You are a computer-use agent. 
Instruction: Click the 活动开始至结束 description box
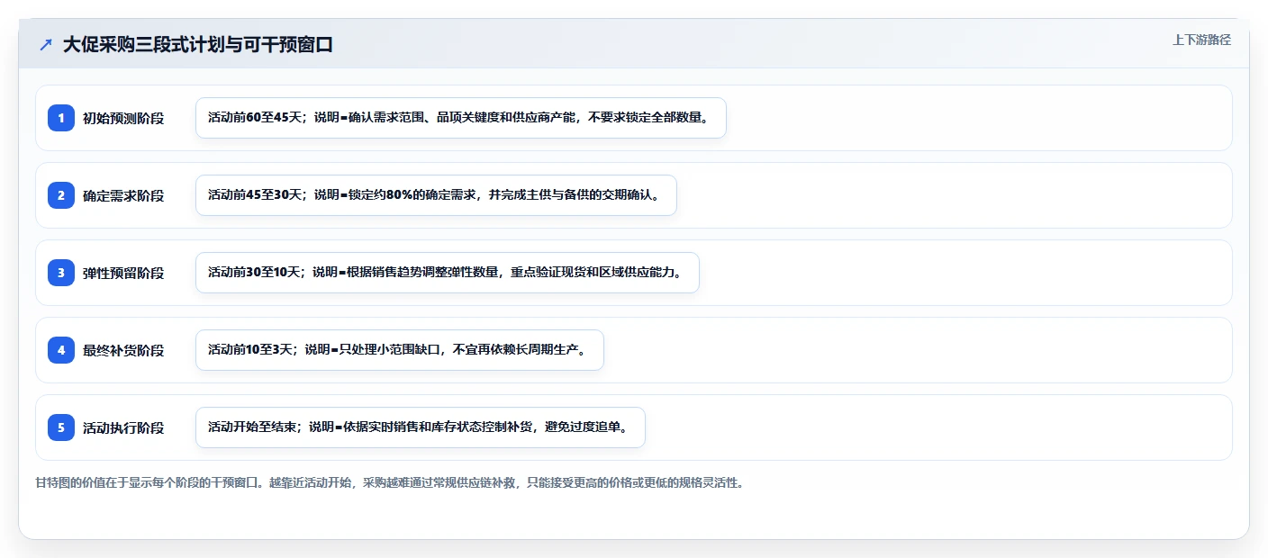tap(421, 427)
